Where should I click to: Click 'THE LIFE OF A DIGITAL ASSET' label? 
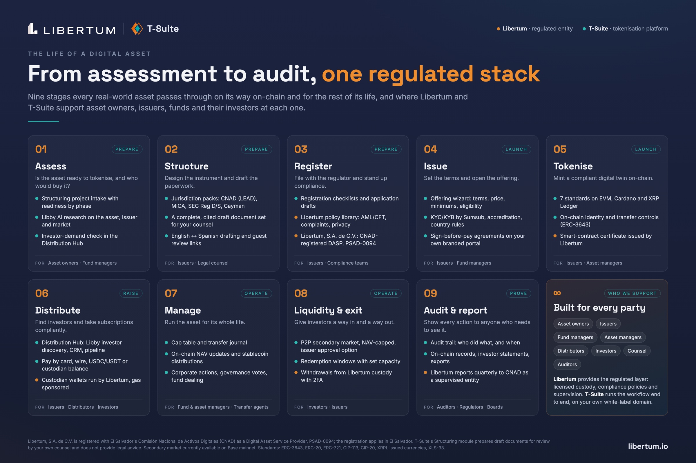[89, 54]
